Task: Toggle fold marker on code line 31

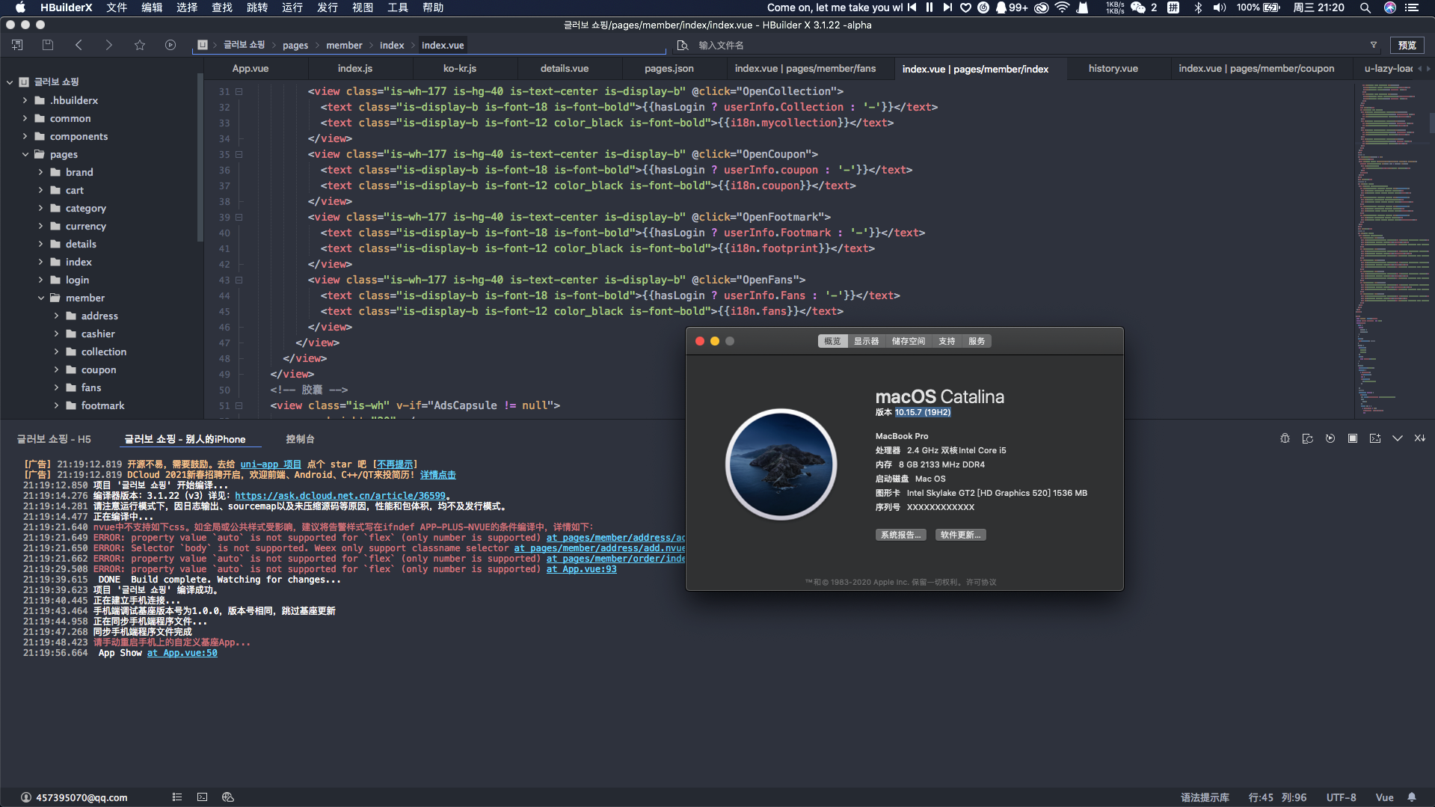Action: click(x=239, y=91)
